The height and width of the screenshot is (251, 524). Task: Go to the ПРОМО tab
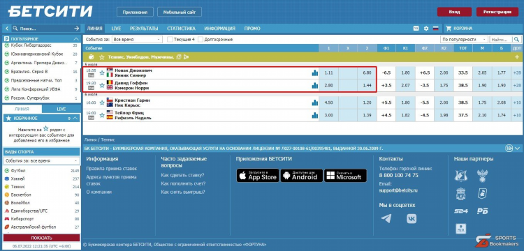[252, 29]
